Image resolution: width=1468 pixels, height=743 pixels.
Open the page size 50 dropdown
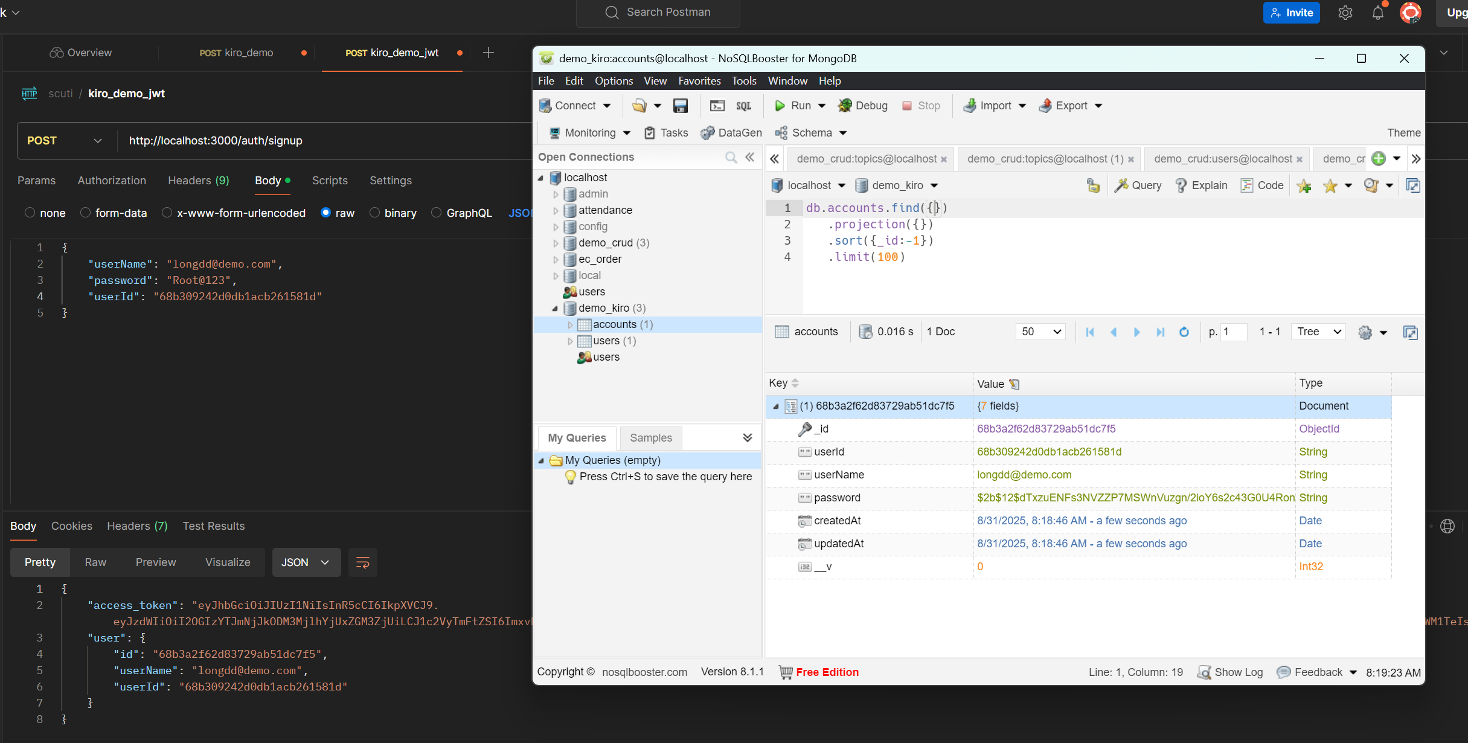coord(1040,332)
